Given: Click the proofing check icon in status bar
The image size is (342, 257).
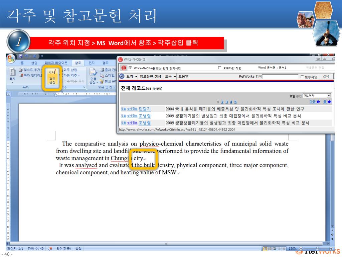Looking at the screenshot, I should [50, 249].
